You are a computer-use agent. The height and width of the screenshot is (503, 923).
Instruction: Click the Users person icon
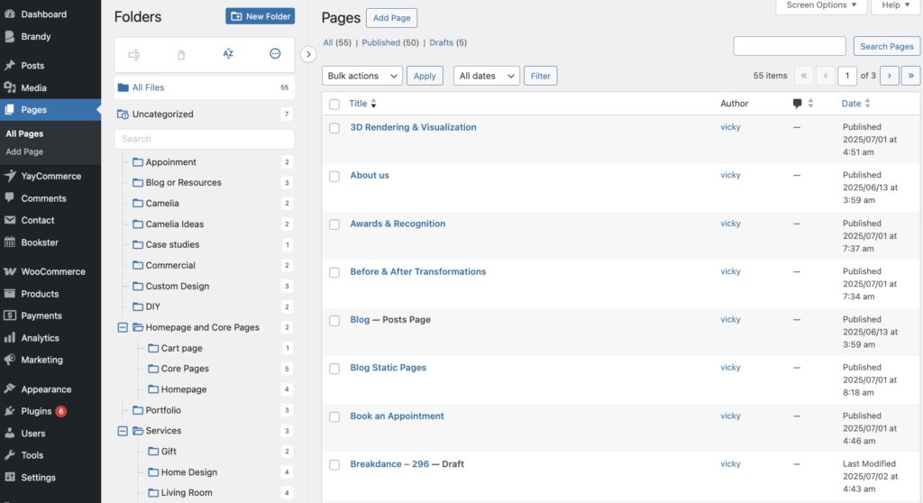(x=9, y=433)
